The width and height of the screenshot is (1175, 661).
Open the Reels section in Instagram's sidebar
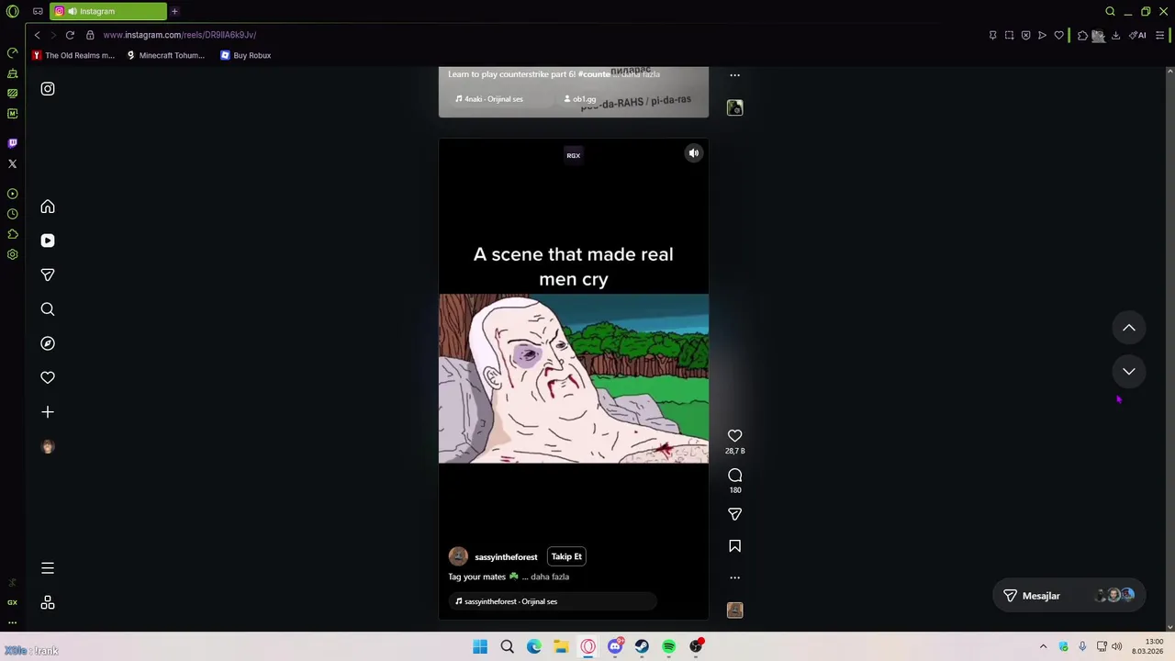(x=48, y=241)
